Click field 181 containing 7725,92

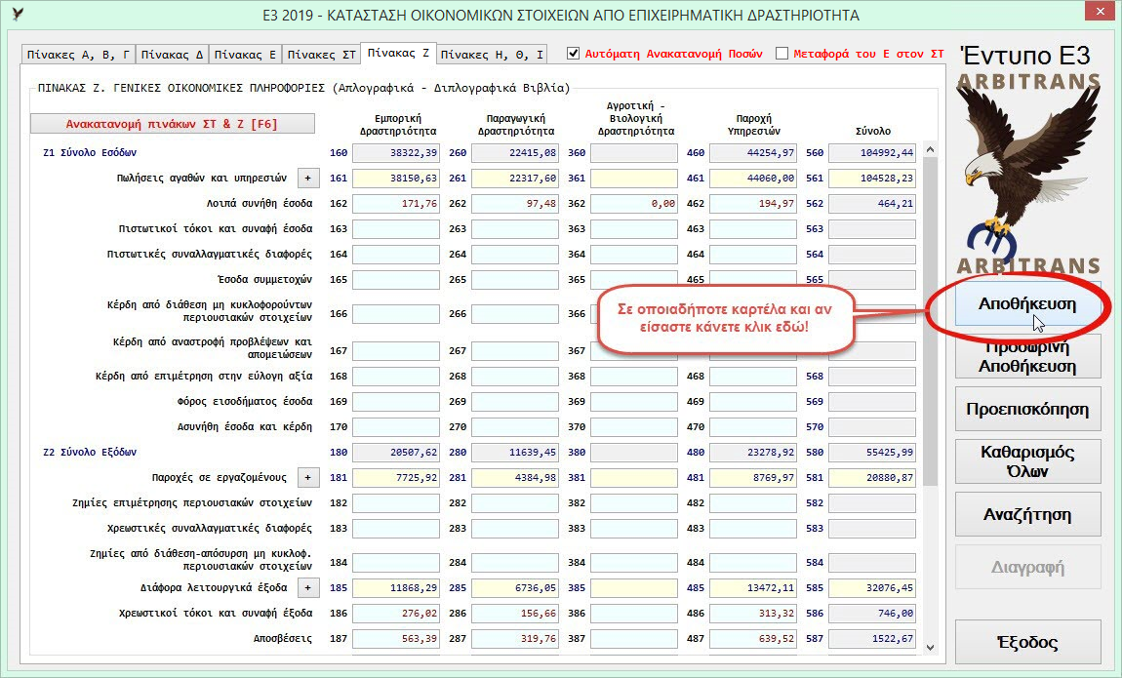[396, 478]
